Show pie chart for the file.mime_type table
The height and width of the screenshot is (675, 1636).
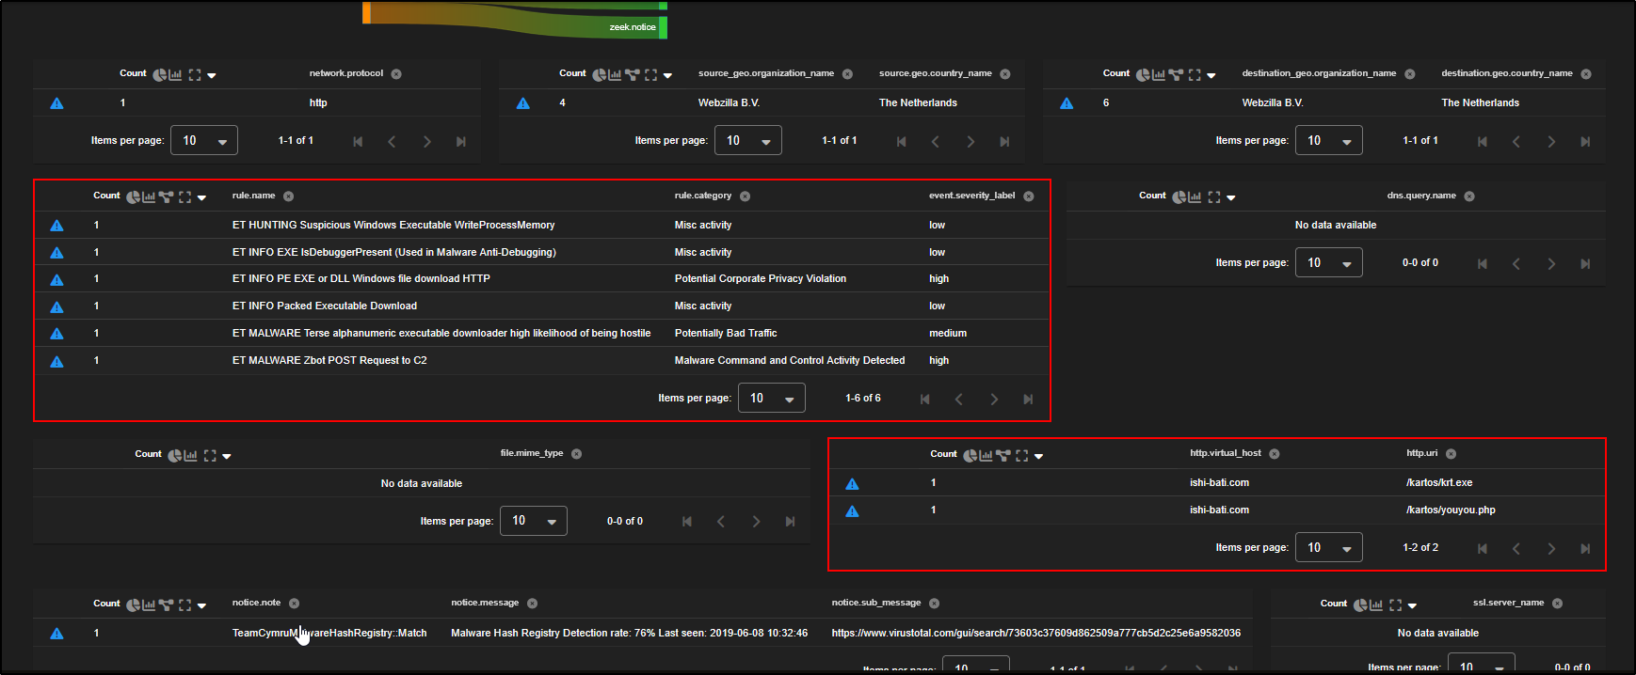[174, 455]
